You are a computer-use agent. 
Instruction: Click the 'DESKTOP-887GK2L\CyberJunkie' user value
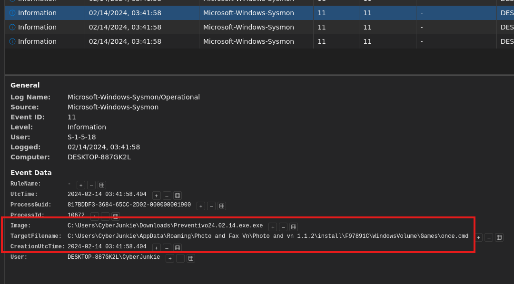coord(114,257)
